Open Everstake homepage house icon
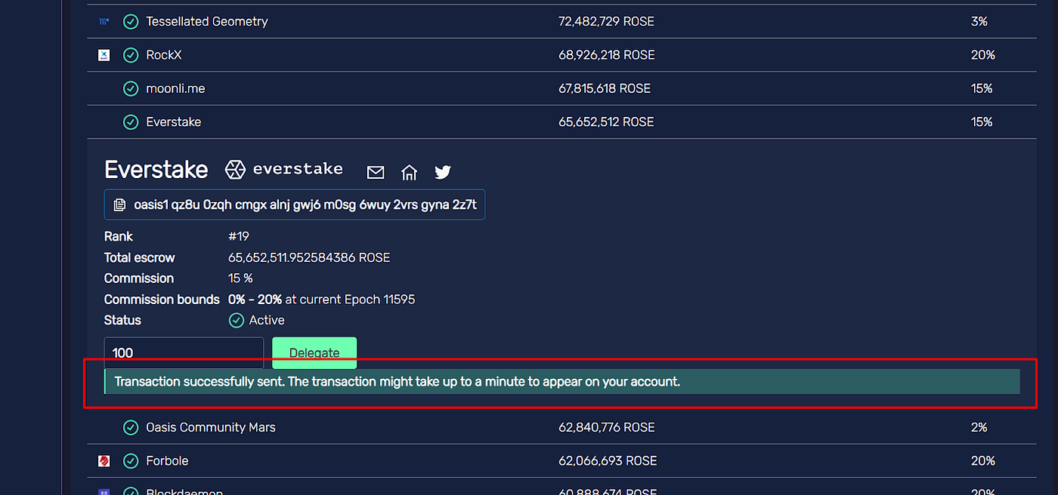 point(409,173)
